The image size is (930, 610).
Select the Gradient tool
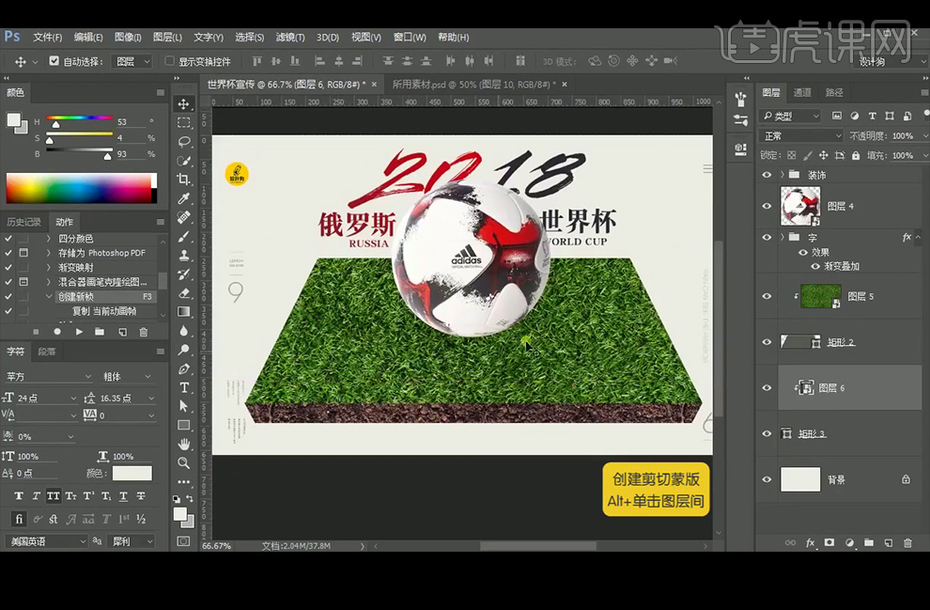186,310
